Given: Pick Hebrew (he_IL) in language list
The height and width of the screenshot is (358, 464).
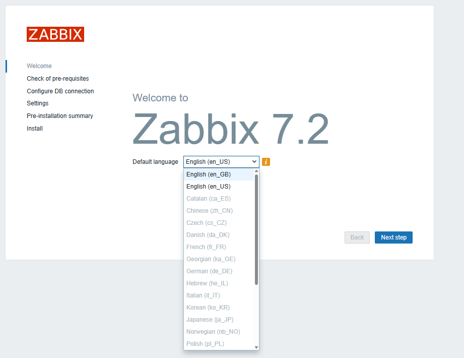Looking at the screenshot, I should click(x=219, y=284).
